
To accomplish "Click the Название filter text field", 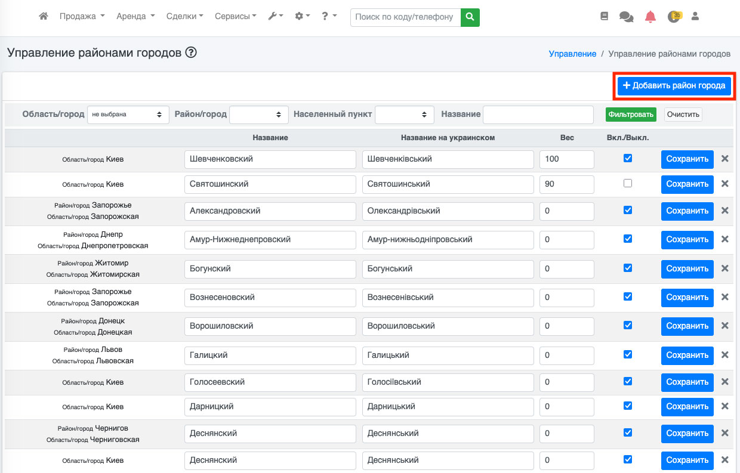I will click(538, 115).
